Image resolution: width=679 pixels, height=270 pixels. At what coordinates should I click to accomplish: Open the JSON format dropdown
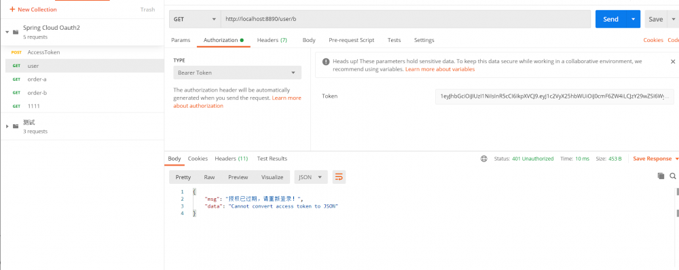tap(310, 177)
